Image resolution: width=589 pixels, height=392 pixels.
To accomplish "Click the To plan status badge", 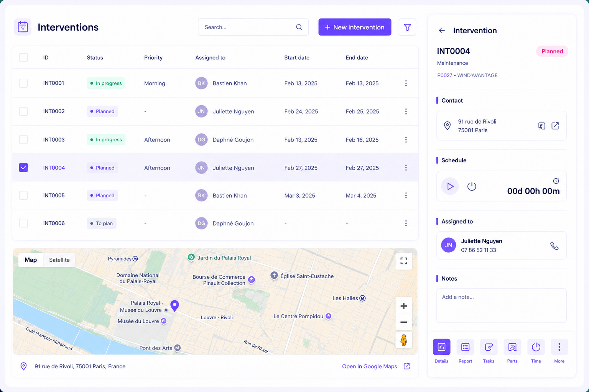I will (102, 223).
